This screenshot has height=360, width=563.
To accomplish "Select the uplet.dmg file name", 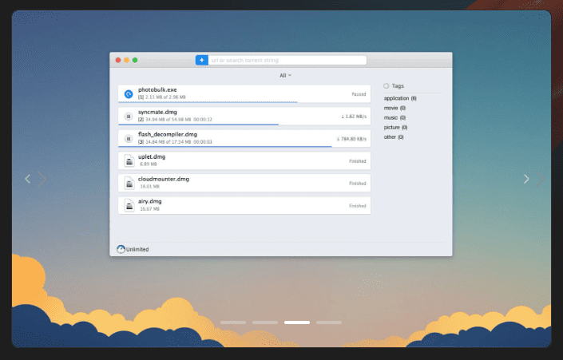I will [152, 156].
